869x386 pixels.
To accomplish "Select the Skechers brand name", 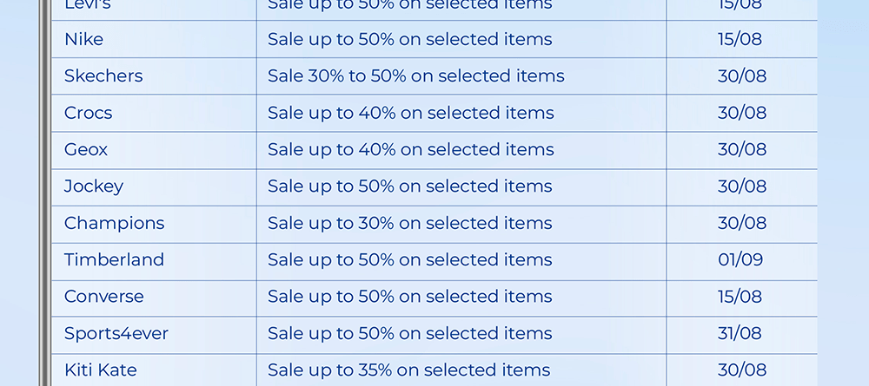I will [x=103, y=75].
